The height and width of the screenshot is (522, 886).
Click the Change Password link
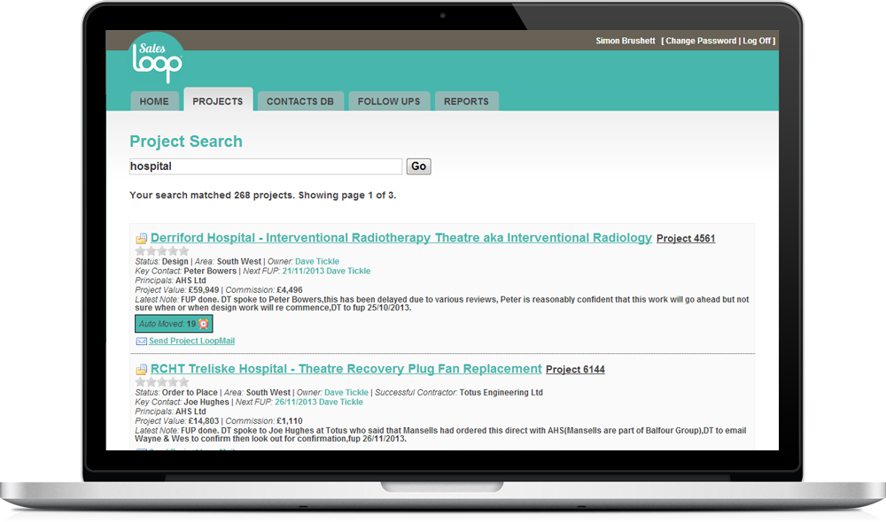701,41
